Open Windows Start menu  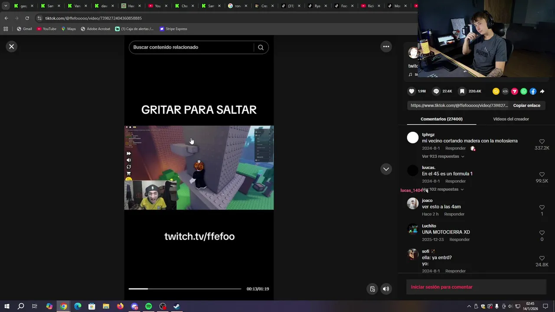pyautogui.click(x=7, y=306)
